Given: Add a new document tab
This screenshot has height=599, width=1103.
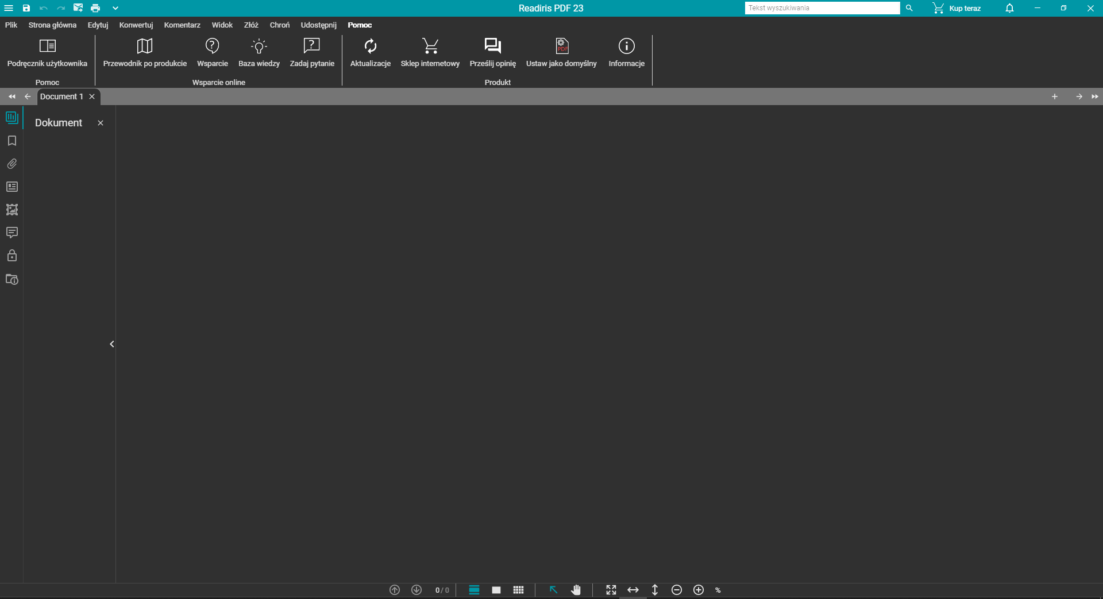Looking at the screenshot, I should 1055,96.
